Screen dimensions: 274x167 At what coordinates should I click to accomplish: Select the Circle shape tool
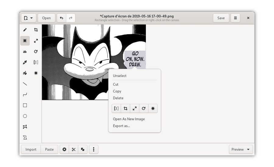click(25, 116)
